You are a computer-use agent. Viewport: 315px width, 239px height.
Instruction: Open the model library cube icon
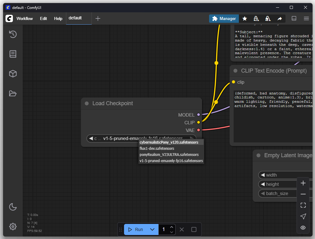[x=13, y=74]
